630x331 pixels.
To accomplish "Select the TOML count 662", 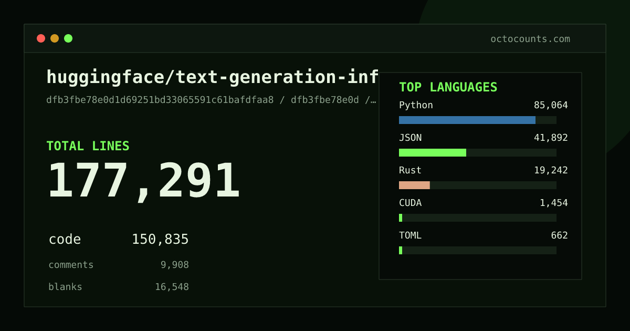I will click(x=559, y=235).
